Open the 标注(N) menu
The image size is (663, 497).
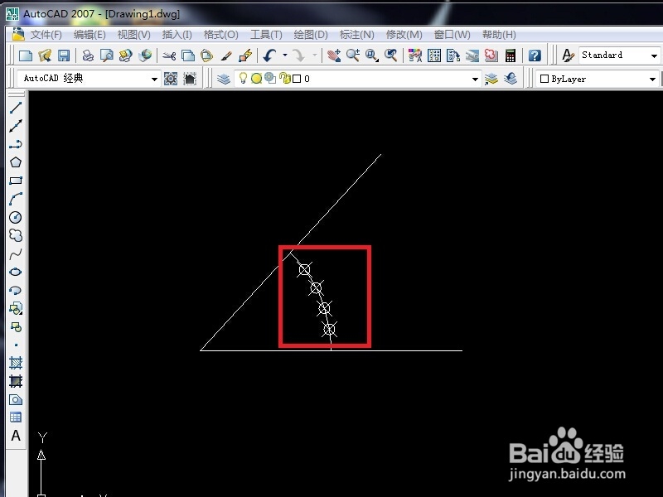point(357,35)
